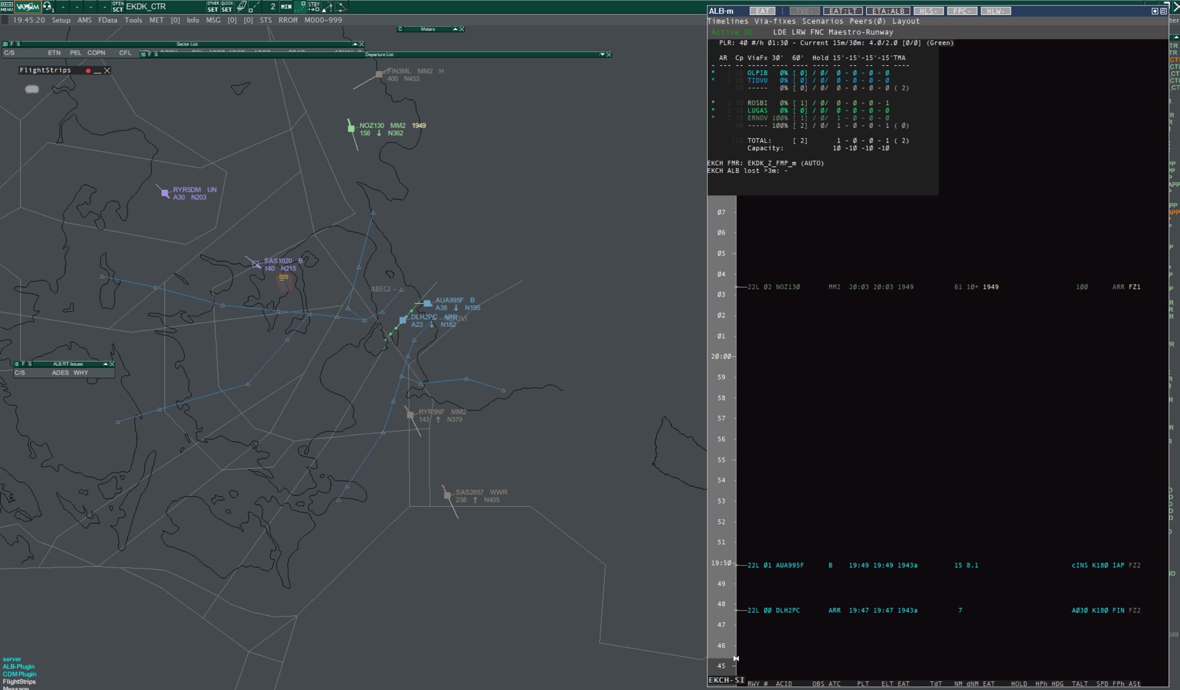Image resolution: width=1180 pixels, height=690 pixels.
Task: Open the Via-fixes menu
Action: pos(775,21)
